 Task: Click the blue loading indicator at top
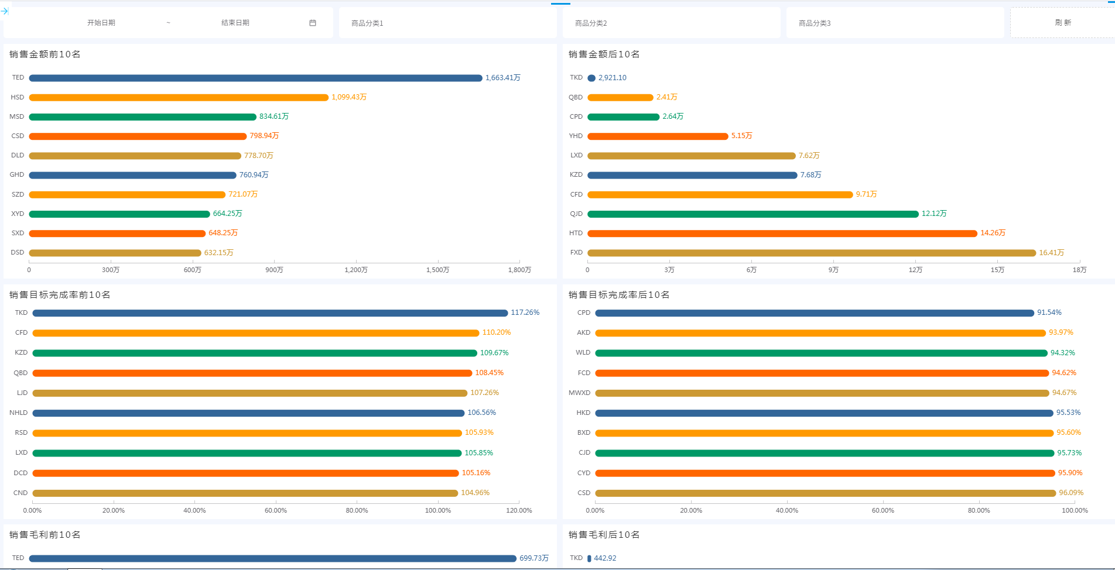click(560, 4)
